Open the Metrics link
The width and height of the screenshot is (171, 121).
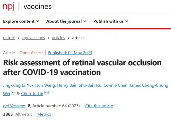point(44,114)
